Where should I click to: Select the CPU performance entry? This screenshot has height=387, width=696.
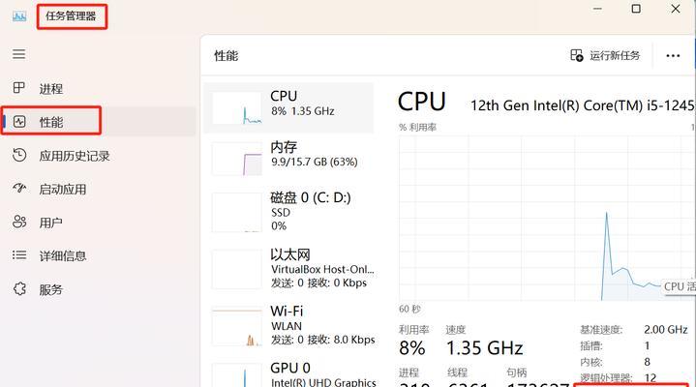288,107
